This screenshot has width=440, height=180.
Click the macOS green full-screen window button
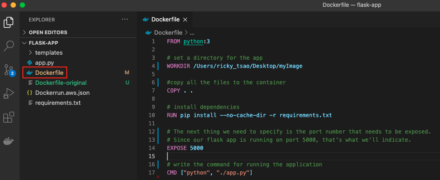tap(22, 5)
